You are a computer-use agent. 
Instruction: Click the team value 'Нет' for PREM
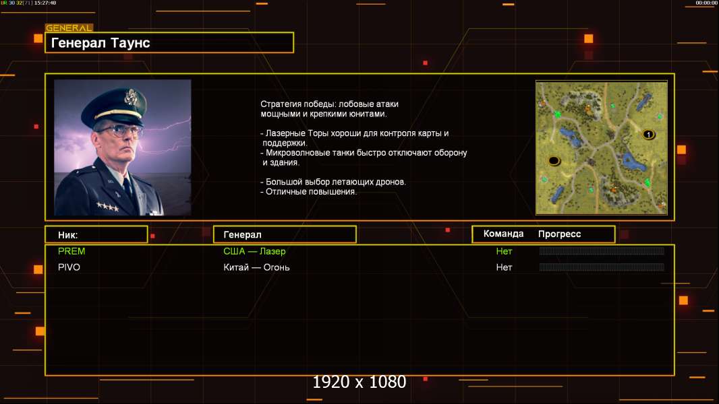504,251
